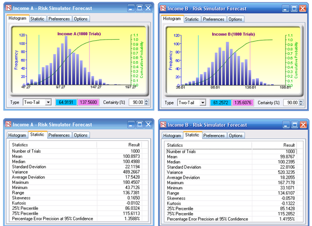This screenshot has height=226, width=312.
Task: Click Certainty 90.00 field in Income B
Action: (x=291, y=103)
